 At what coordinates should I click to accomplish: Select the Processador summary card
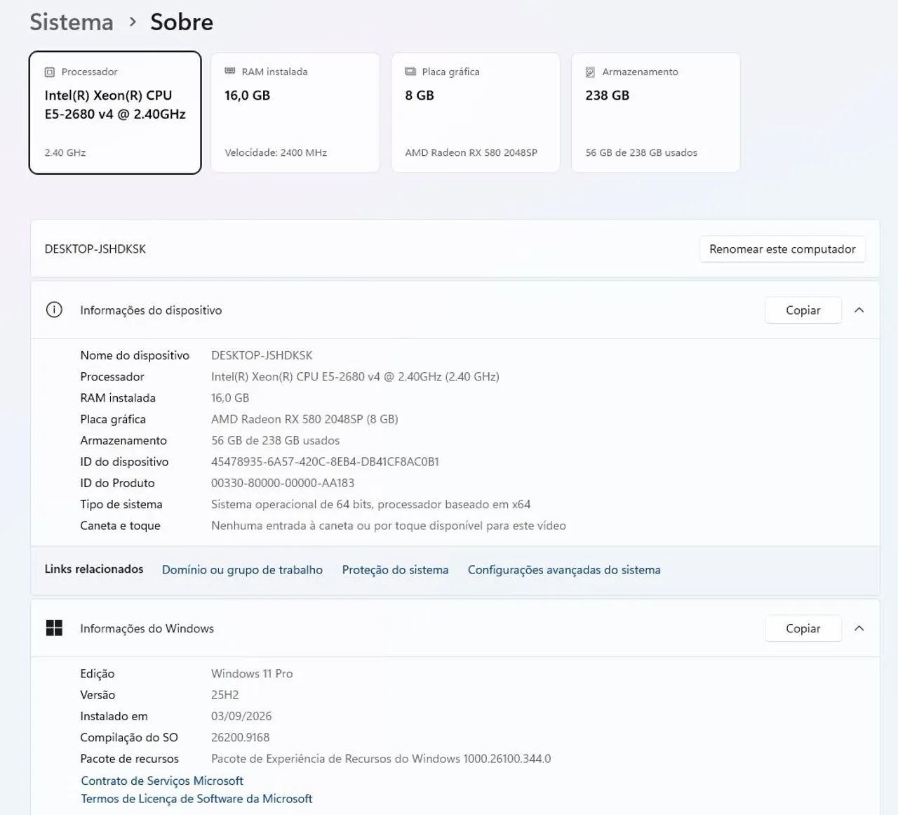click(x=115, y=112)
